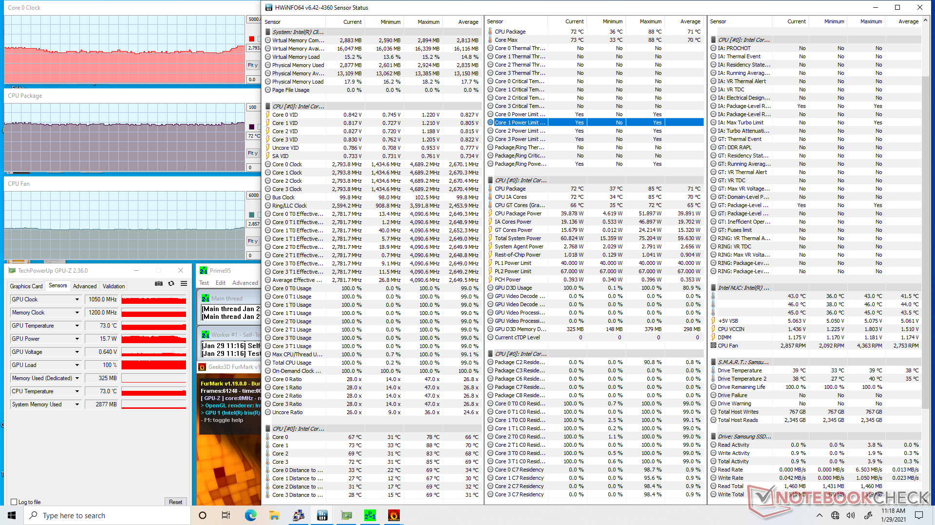
Task: Click Fit y in CPU Fan graph
Action: pos(253,241)
